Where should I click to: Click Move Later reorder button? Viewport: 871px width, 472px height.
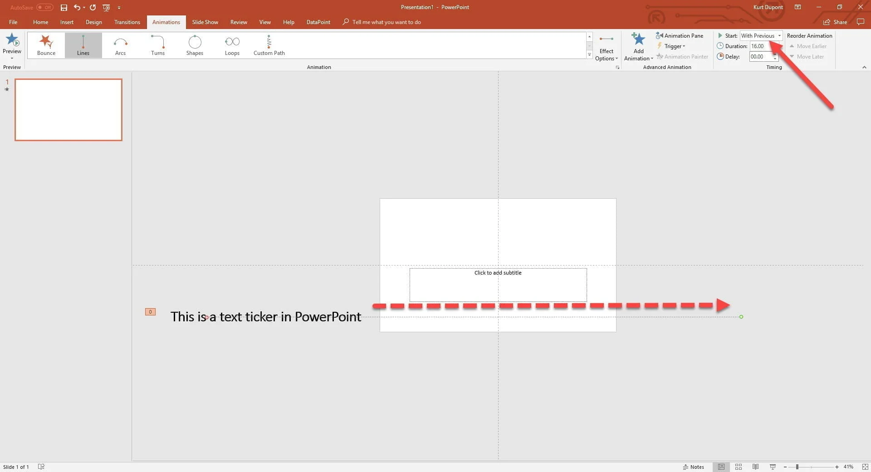pyautogui.click(x=807, y=56)
